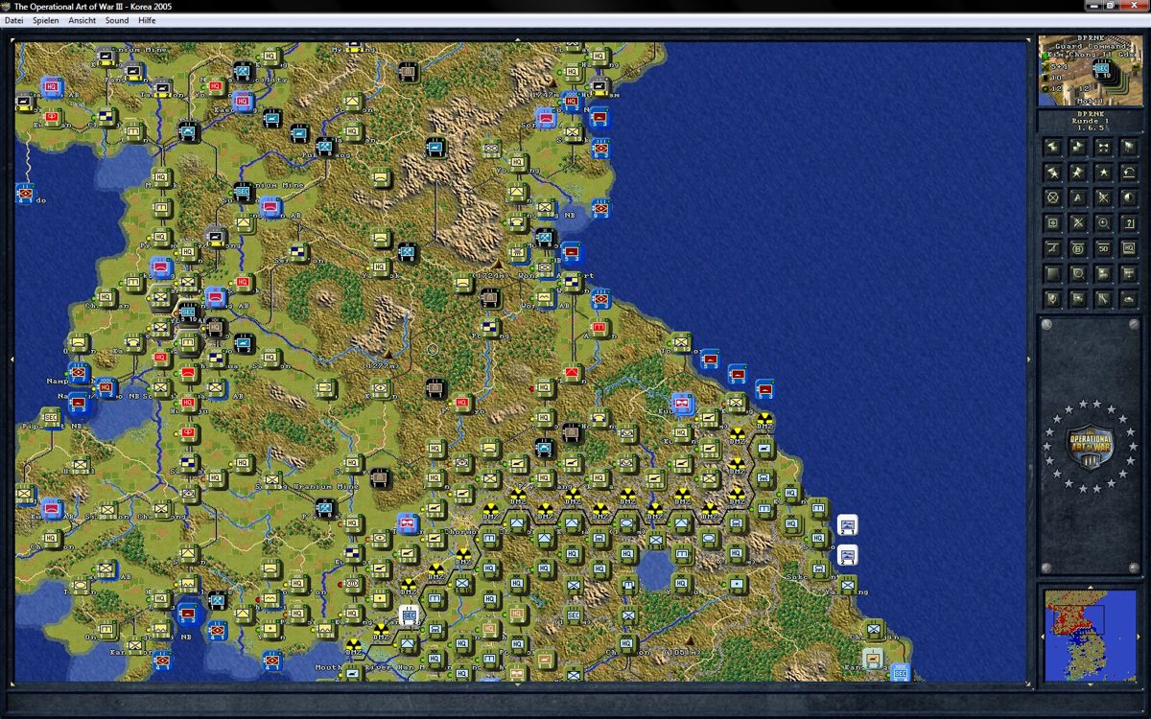Click the magnifier with plus sign button
Screen dimensions: 1151x719
[1103, 222]
